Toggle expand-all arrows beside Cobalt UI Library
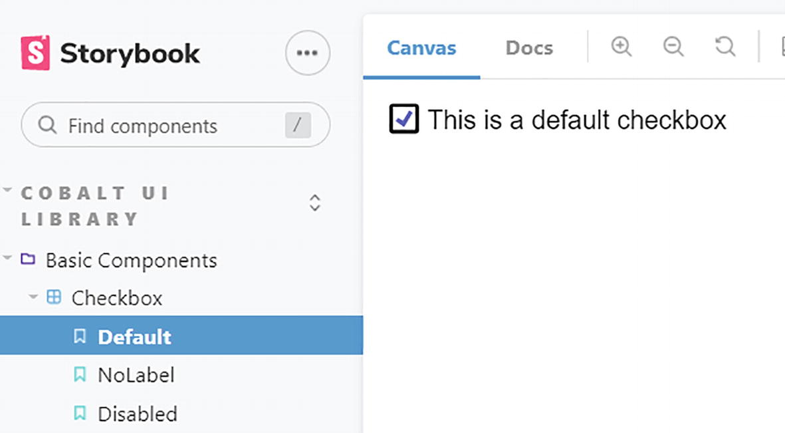This screenshot has width=785, height=433. click(x=315, y=203)
